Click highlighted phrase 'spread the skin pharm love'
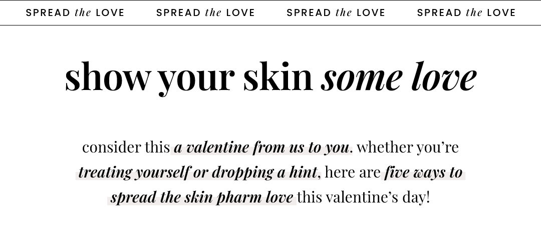Image resolution: width=541 pixels, height=240 pixels. click(x=202, y=197)
